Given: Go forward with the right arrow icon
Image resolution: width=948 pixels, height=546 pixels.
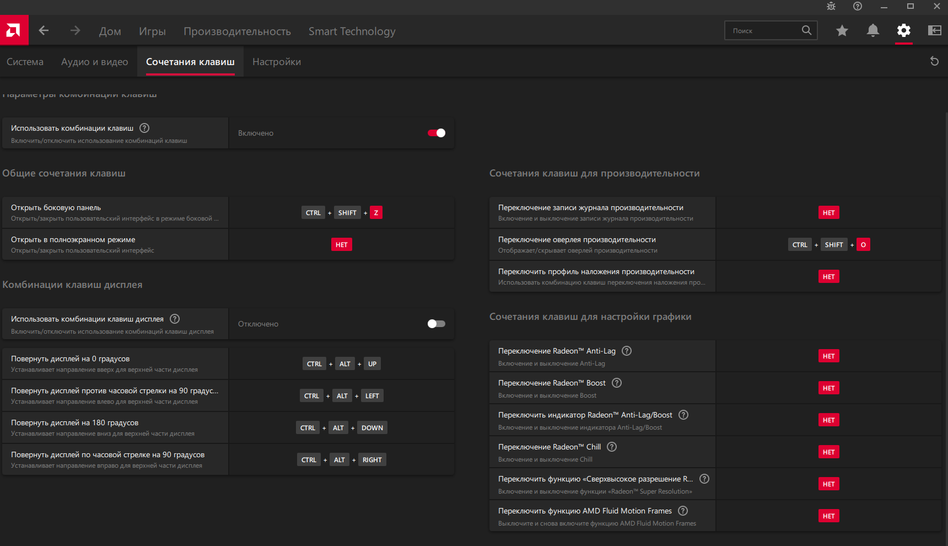Looking at the screenshot, I should (76, 31).
